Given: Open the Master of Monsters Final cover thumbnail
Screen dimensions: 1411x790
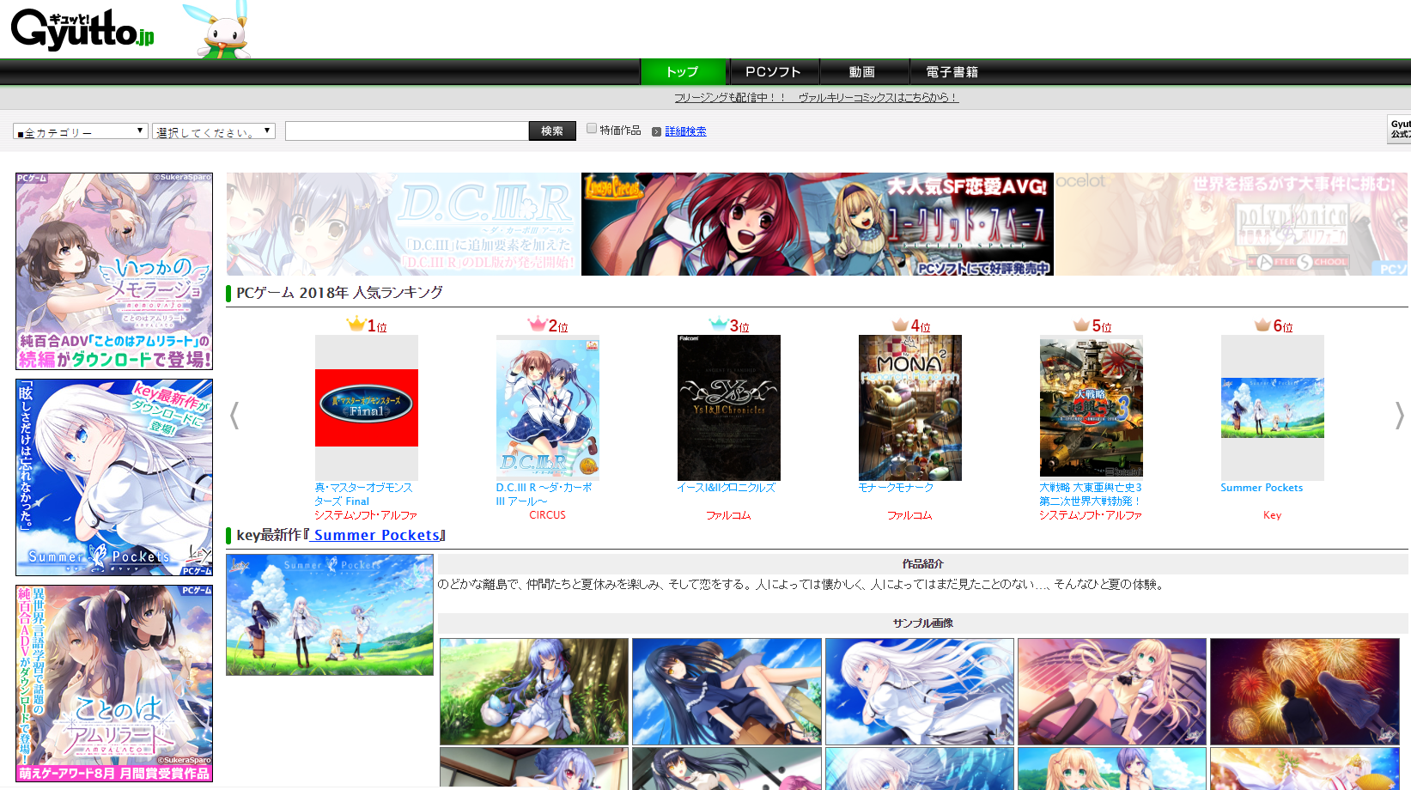Looking at the screenshot, I should coord(366,408).
